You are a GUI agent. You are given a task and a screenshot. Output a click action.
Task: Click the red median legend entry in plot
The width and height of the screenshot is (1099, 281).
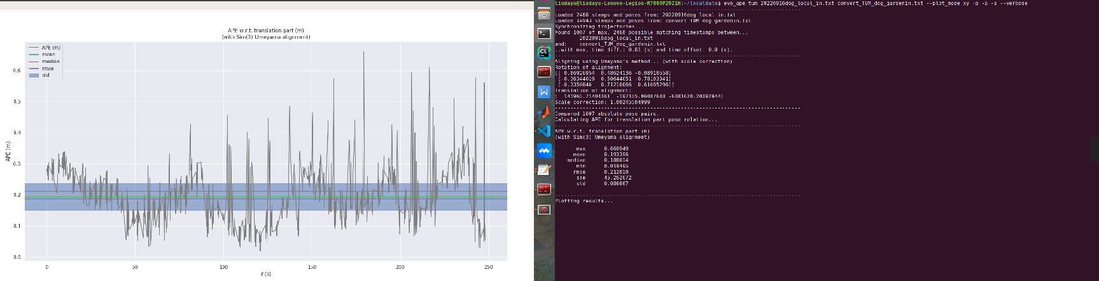44,62
